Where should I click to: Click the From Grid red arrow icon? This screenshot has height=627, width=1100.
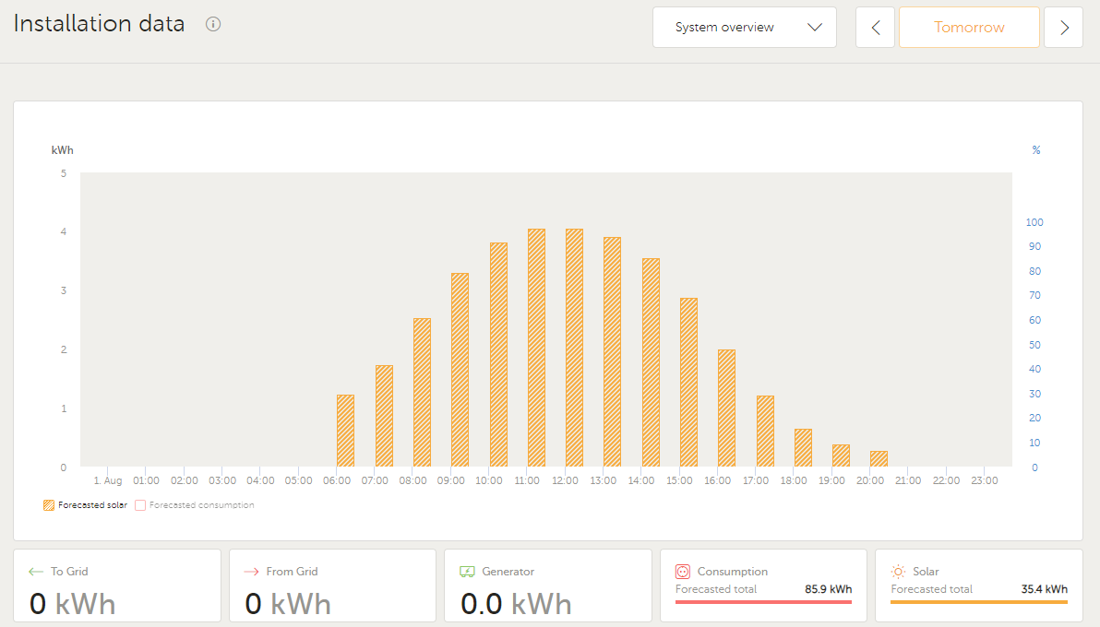click(251, 572)
